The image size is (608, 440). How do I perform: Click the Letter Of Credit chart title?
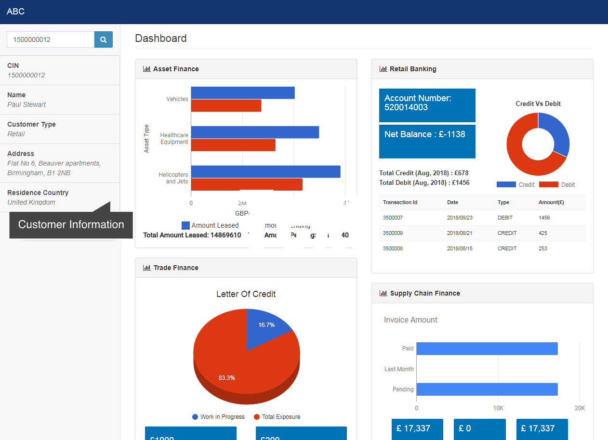(246, 294)
